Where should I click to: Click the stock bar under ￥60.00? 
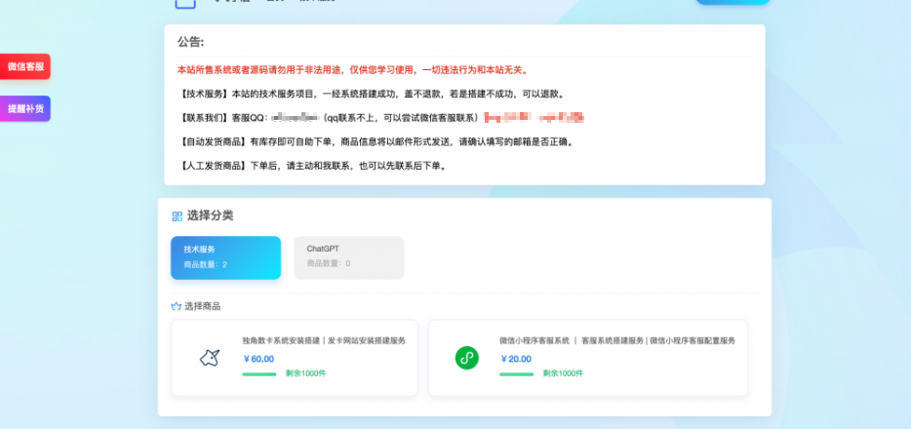(x=259, y=374)
